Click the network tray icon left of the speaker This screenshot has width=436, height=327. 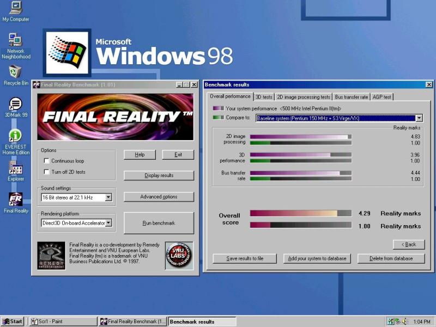(398, 321)
